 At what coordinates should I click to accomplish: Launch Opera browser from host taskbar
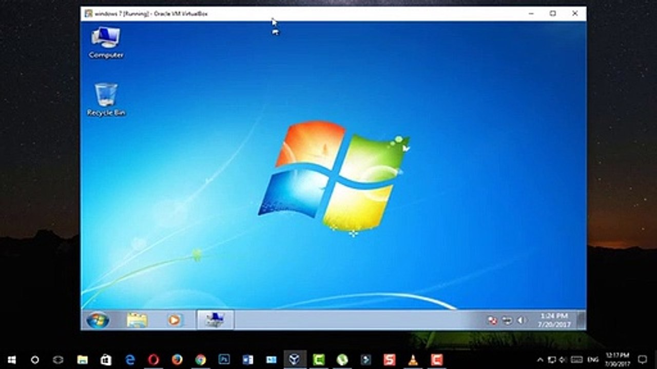(153, 360)
